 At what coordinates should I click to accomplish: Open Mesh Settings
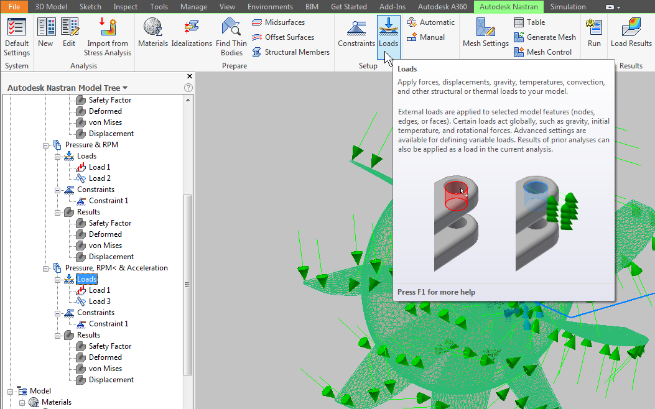click(485, 32)
